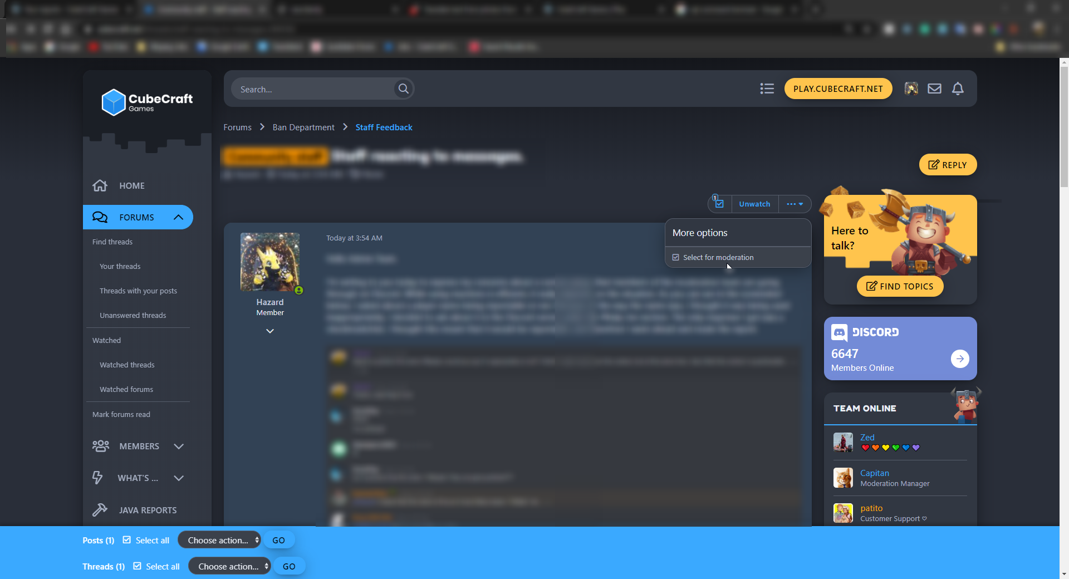Click the Members people icon
The width and height of the screenshot is (1069, 579).
click(x=101, y=446)
